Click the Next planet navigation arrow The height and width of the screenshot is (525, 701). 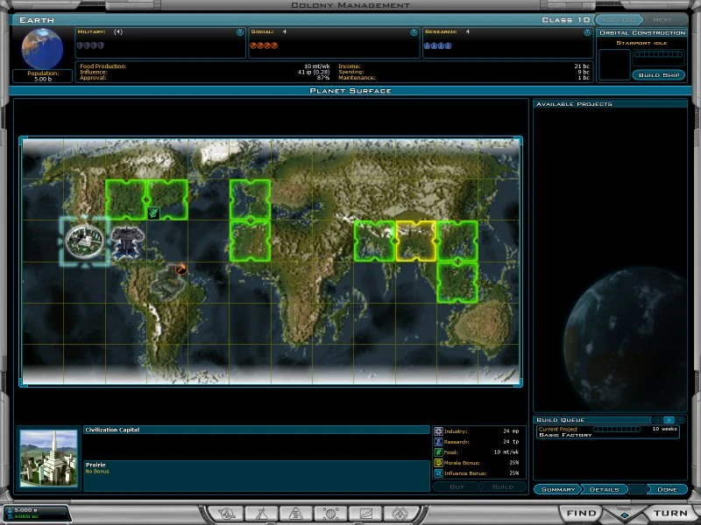click(x=662, y=19)
